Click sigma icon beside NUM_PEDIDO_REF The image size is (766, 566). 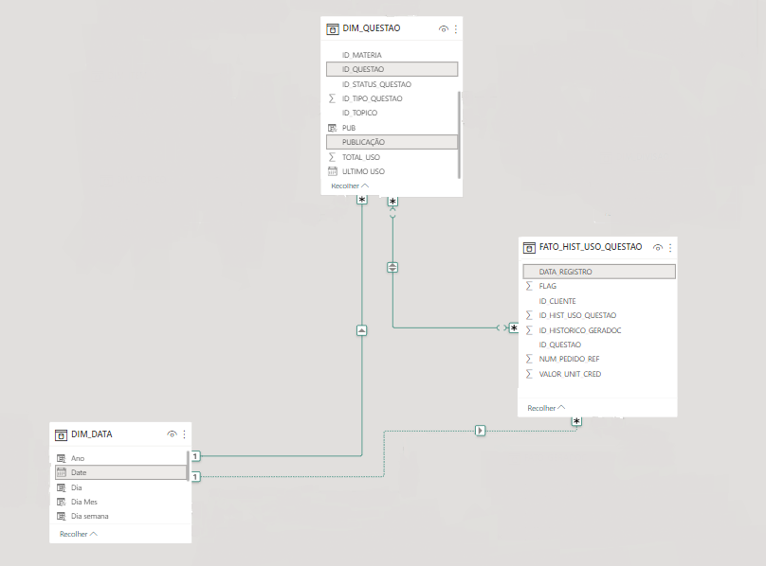tap(529, 359)
